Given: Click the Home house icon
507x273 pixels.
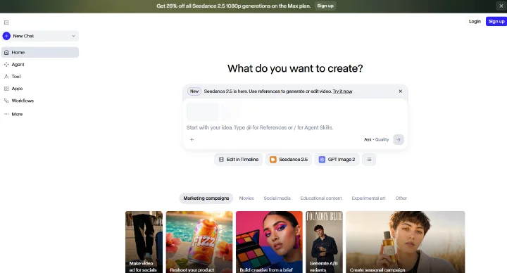Looking at the screenshot, I should tap(6, 52).
